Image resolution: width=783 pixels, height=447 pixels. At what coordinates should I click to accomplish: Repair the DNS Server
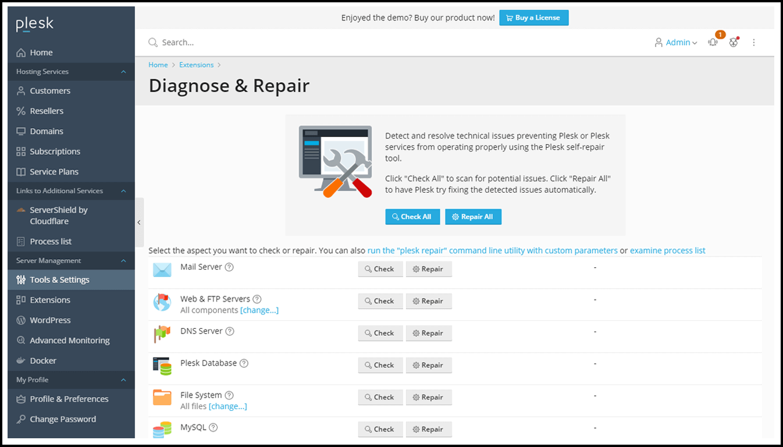coord(429,333)
